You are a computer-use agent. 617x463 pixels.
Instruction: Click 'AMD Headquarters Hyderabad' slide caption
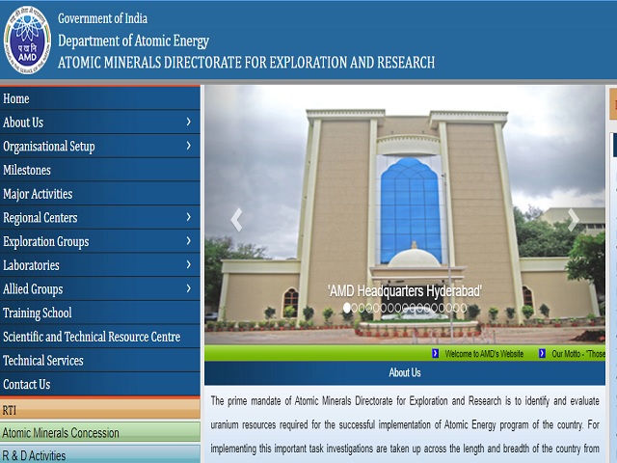click(405, 291)
